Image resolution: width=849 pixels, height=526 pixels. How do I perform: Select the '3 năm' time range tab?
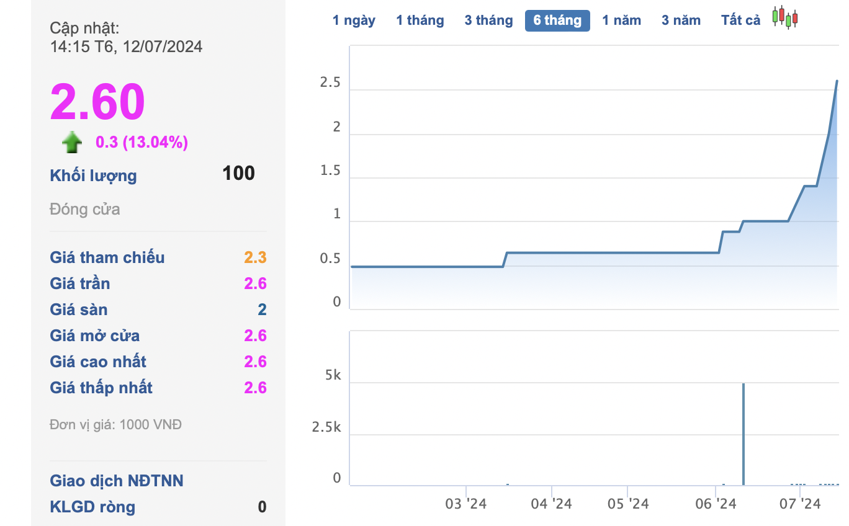tap(681, 20)
